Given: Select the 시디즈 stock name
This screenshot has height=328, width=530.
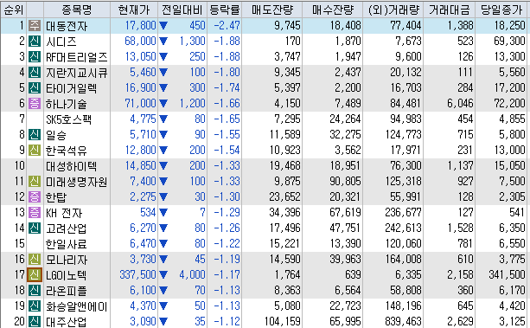Looking at the screenshot, I should point(61,42).
